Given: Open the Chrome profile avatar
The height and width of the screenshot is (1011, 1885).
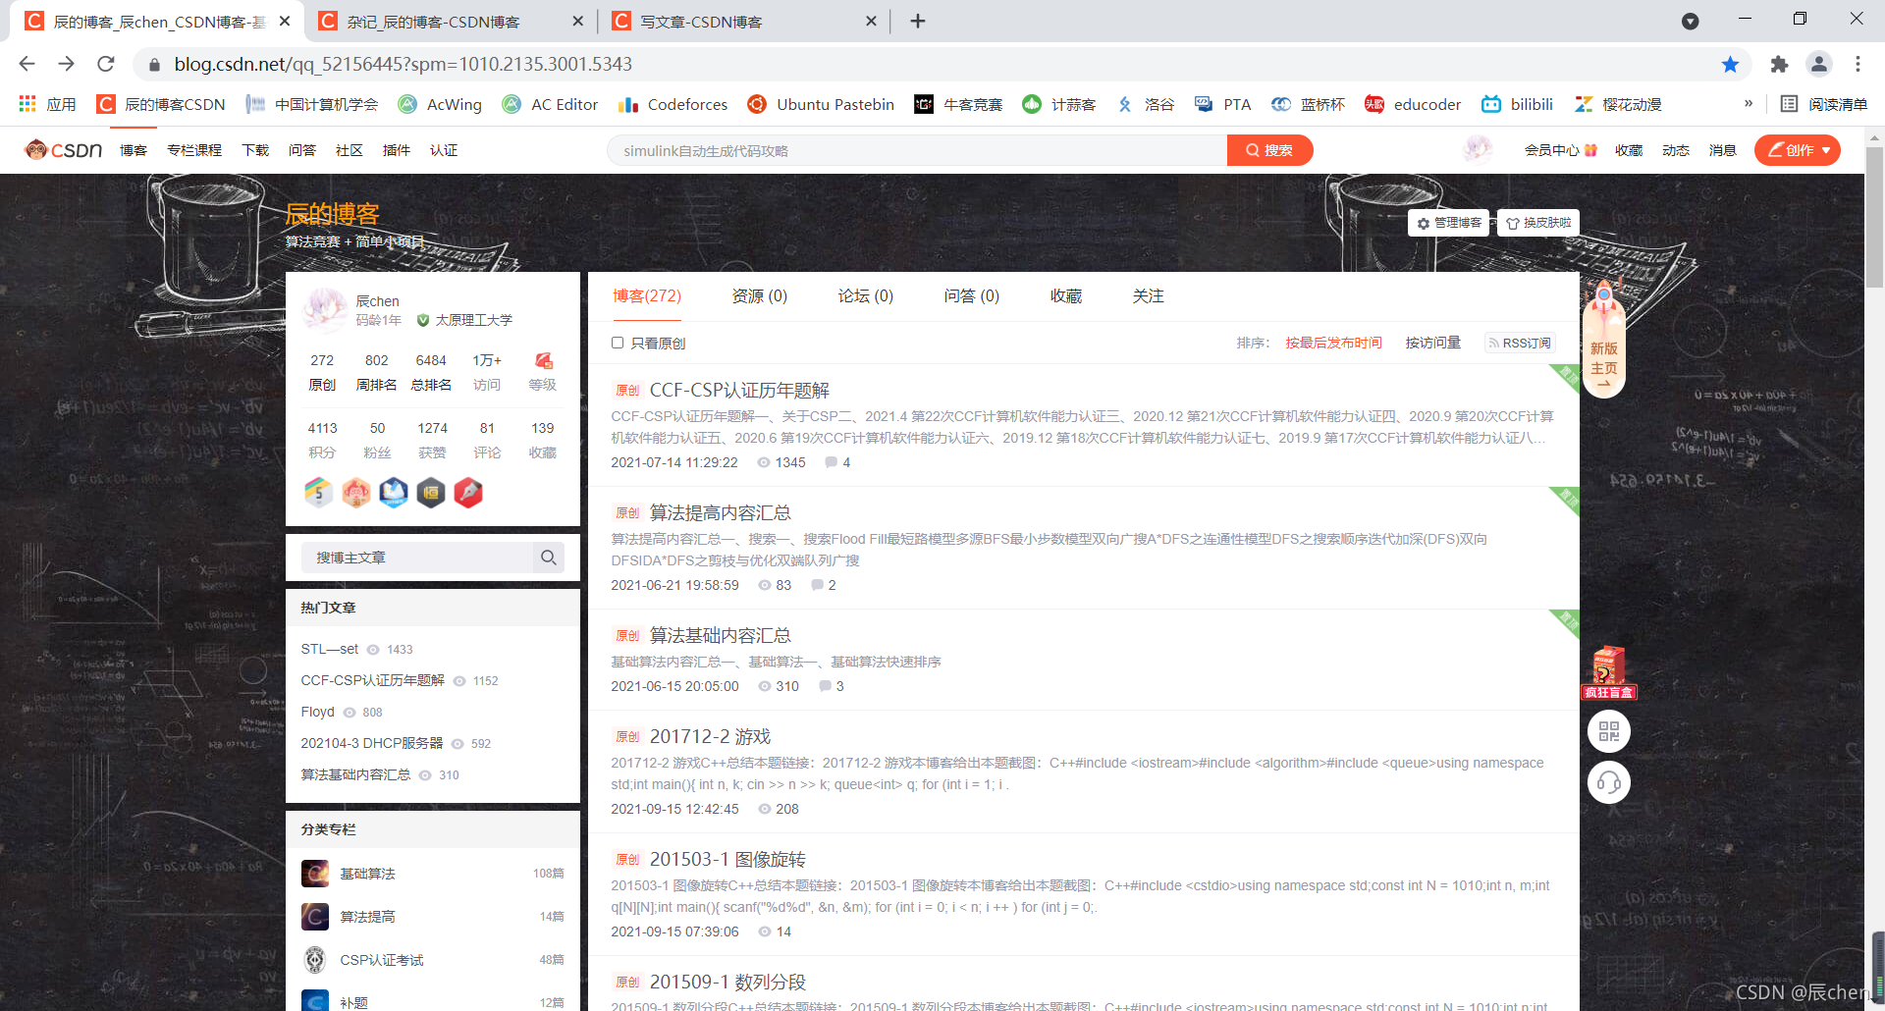Looking at the screenshot, I should (1819, 64).
